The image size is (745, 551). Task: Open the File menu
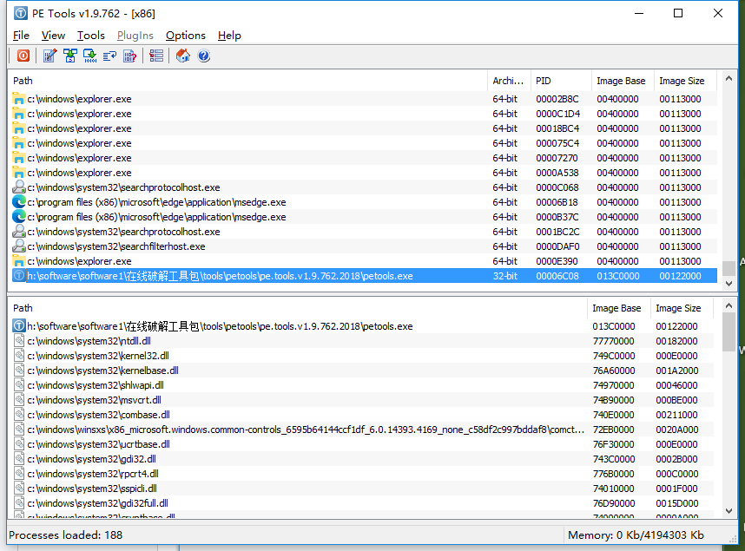coord(21,36)
